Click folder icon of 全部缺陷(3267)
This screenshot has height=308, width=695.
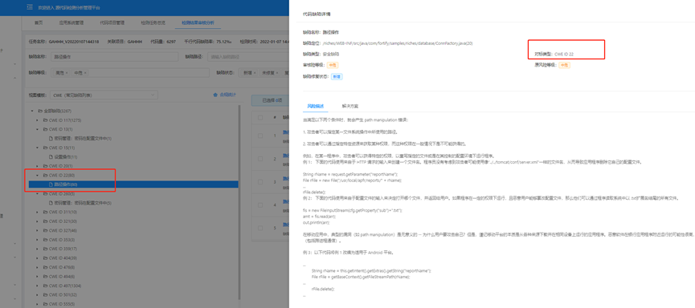40,111
